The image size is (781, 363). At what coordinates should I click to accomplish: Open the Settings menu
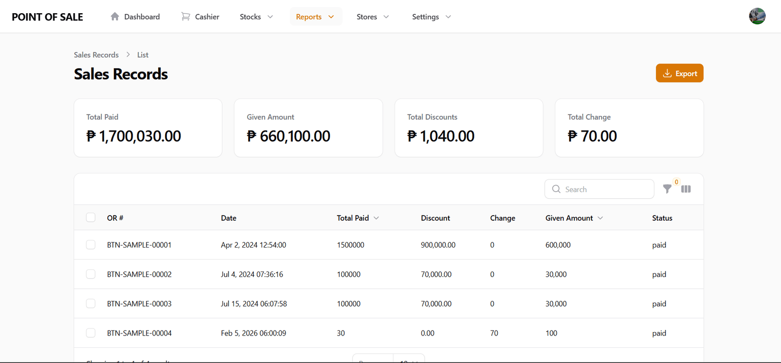pyautogui.click(x=432, y=17)
